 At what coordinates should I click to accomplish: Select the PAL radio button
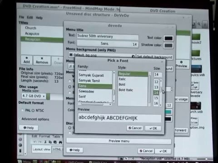click(23, 110)
